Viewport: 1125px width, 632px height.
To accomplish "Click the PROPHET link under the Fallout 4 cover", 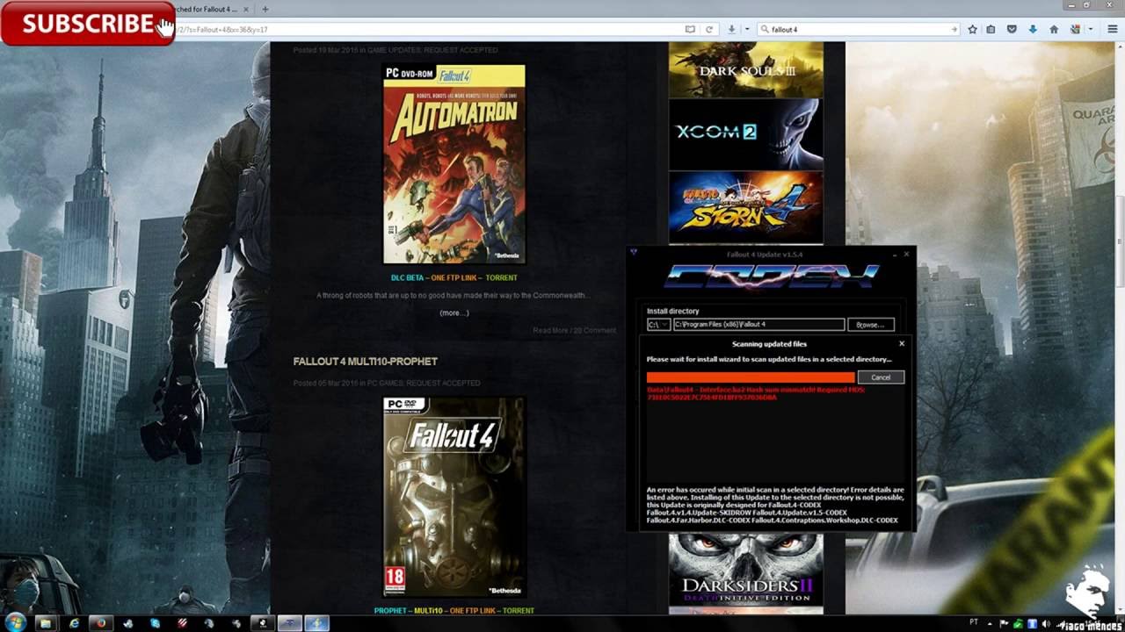I will coord(390,610).
